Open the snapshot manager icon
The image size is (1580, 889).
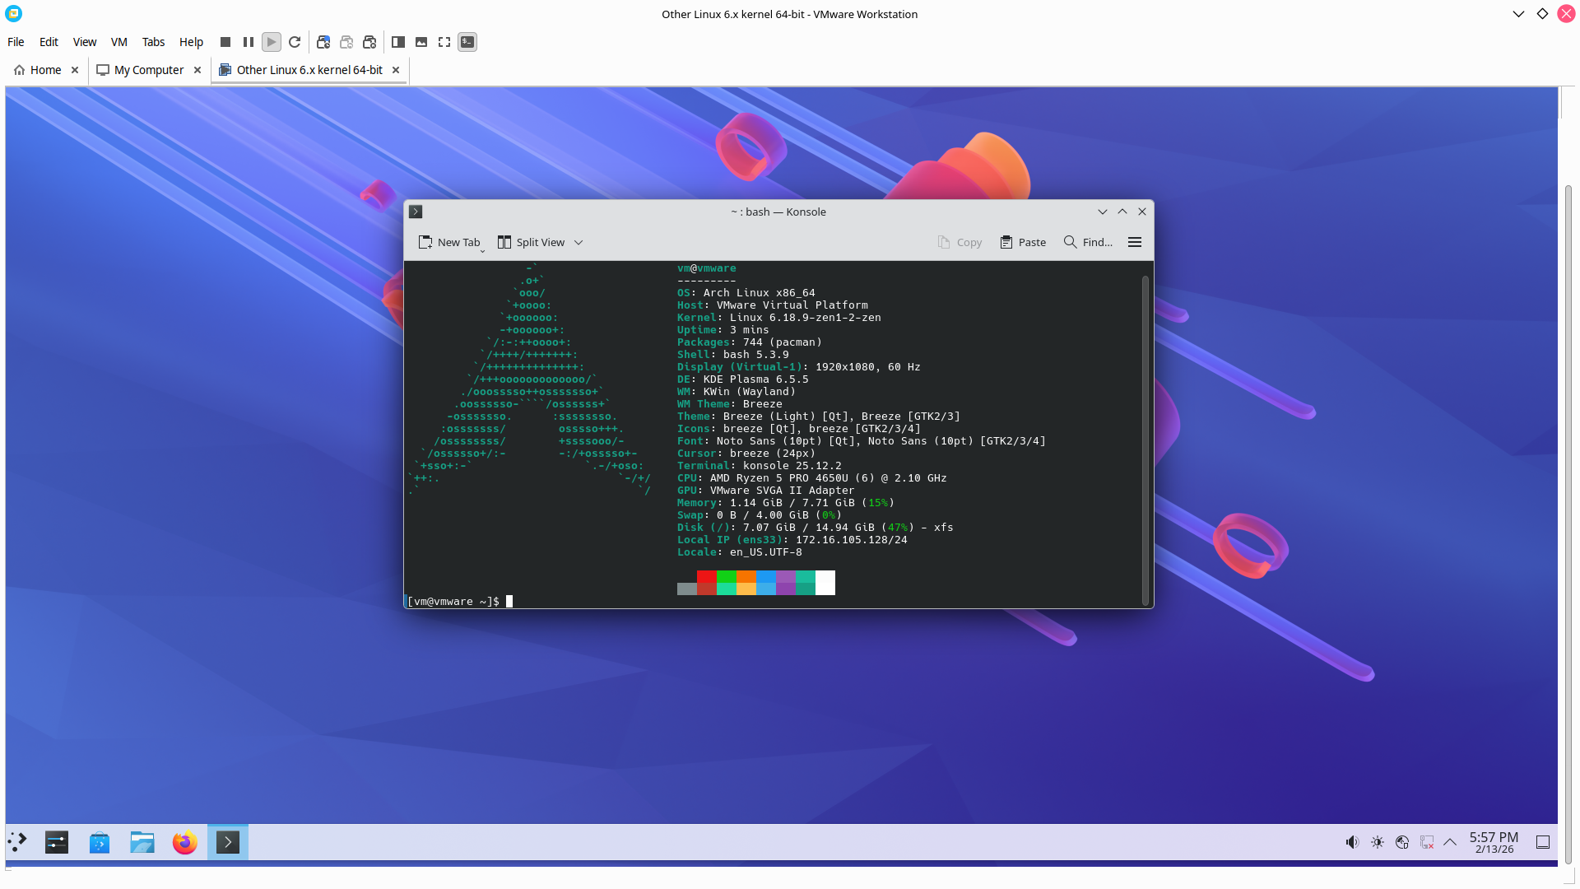pyautogui.click(x=369, y=42)
